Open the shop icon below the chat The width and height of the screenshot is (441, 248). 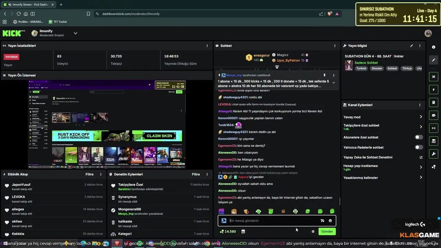pos(243,231)
